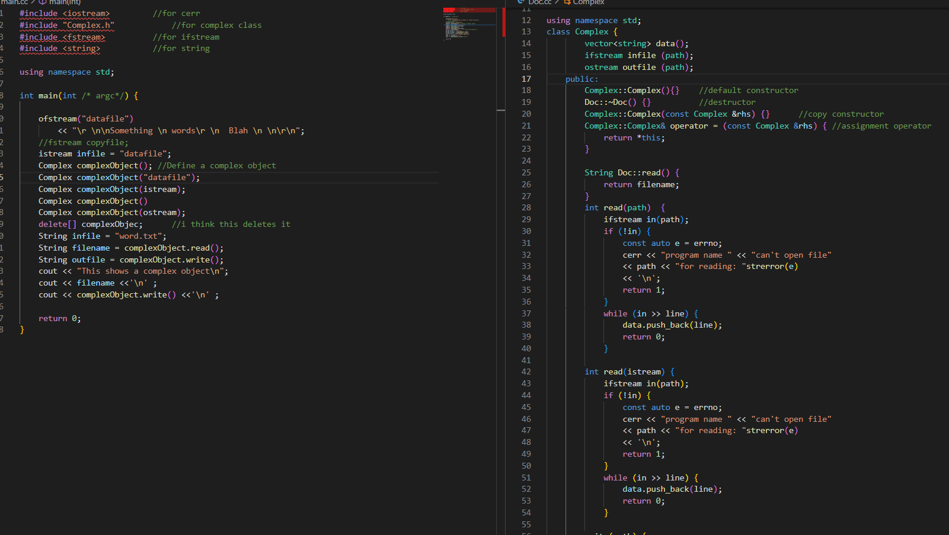Click the 'ofstream("datafile")' statement
Screen dimensions: 949x535
tap(86, 118)
